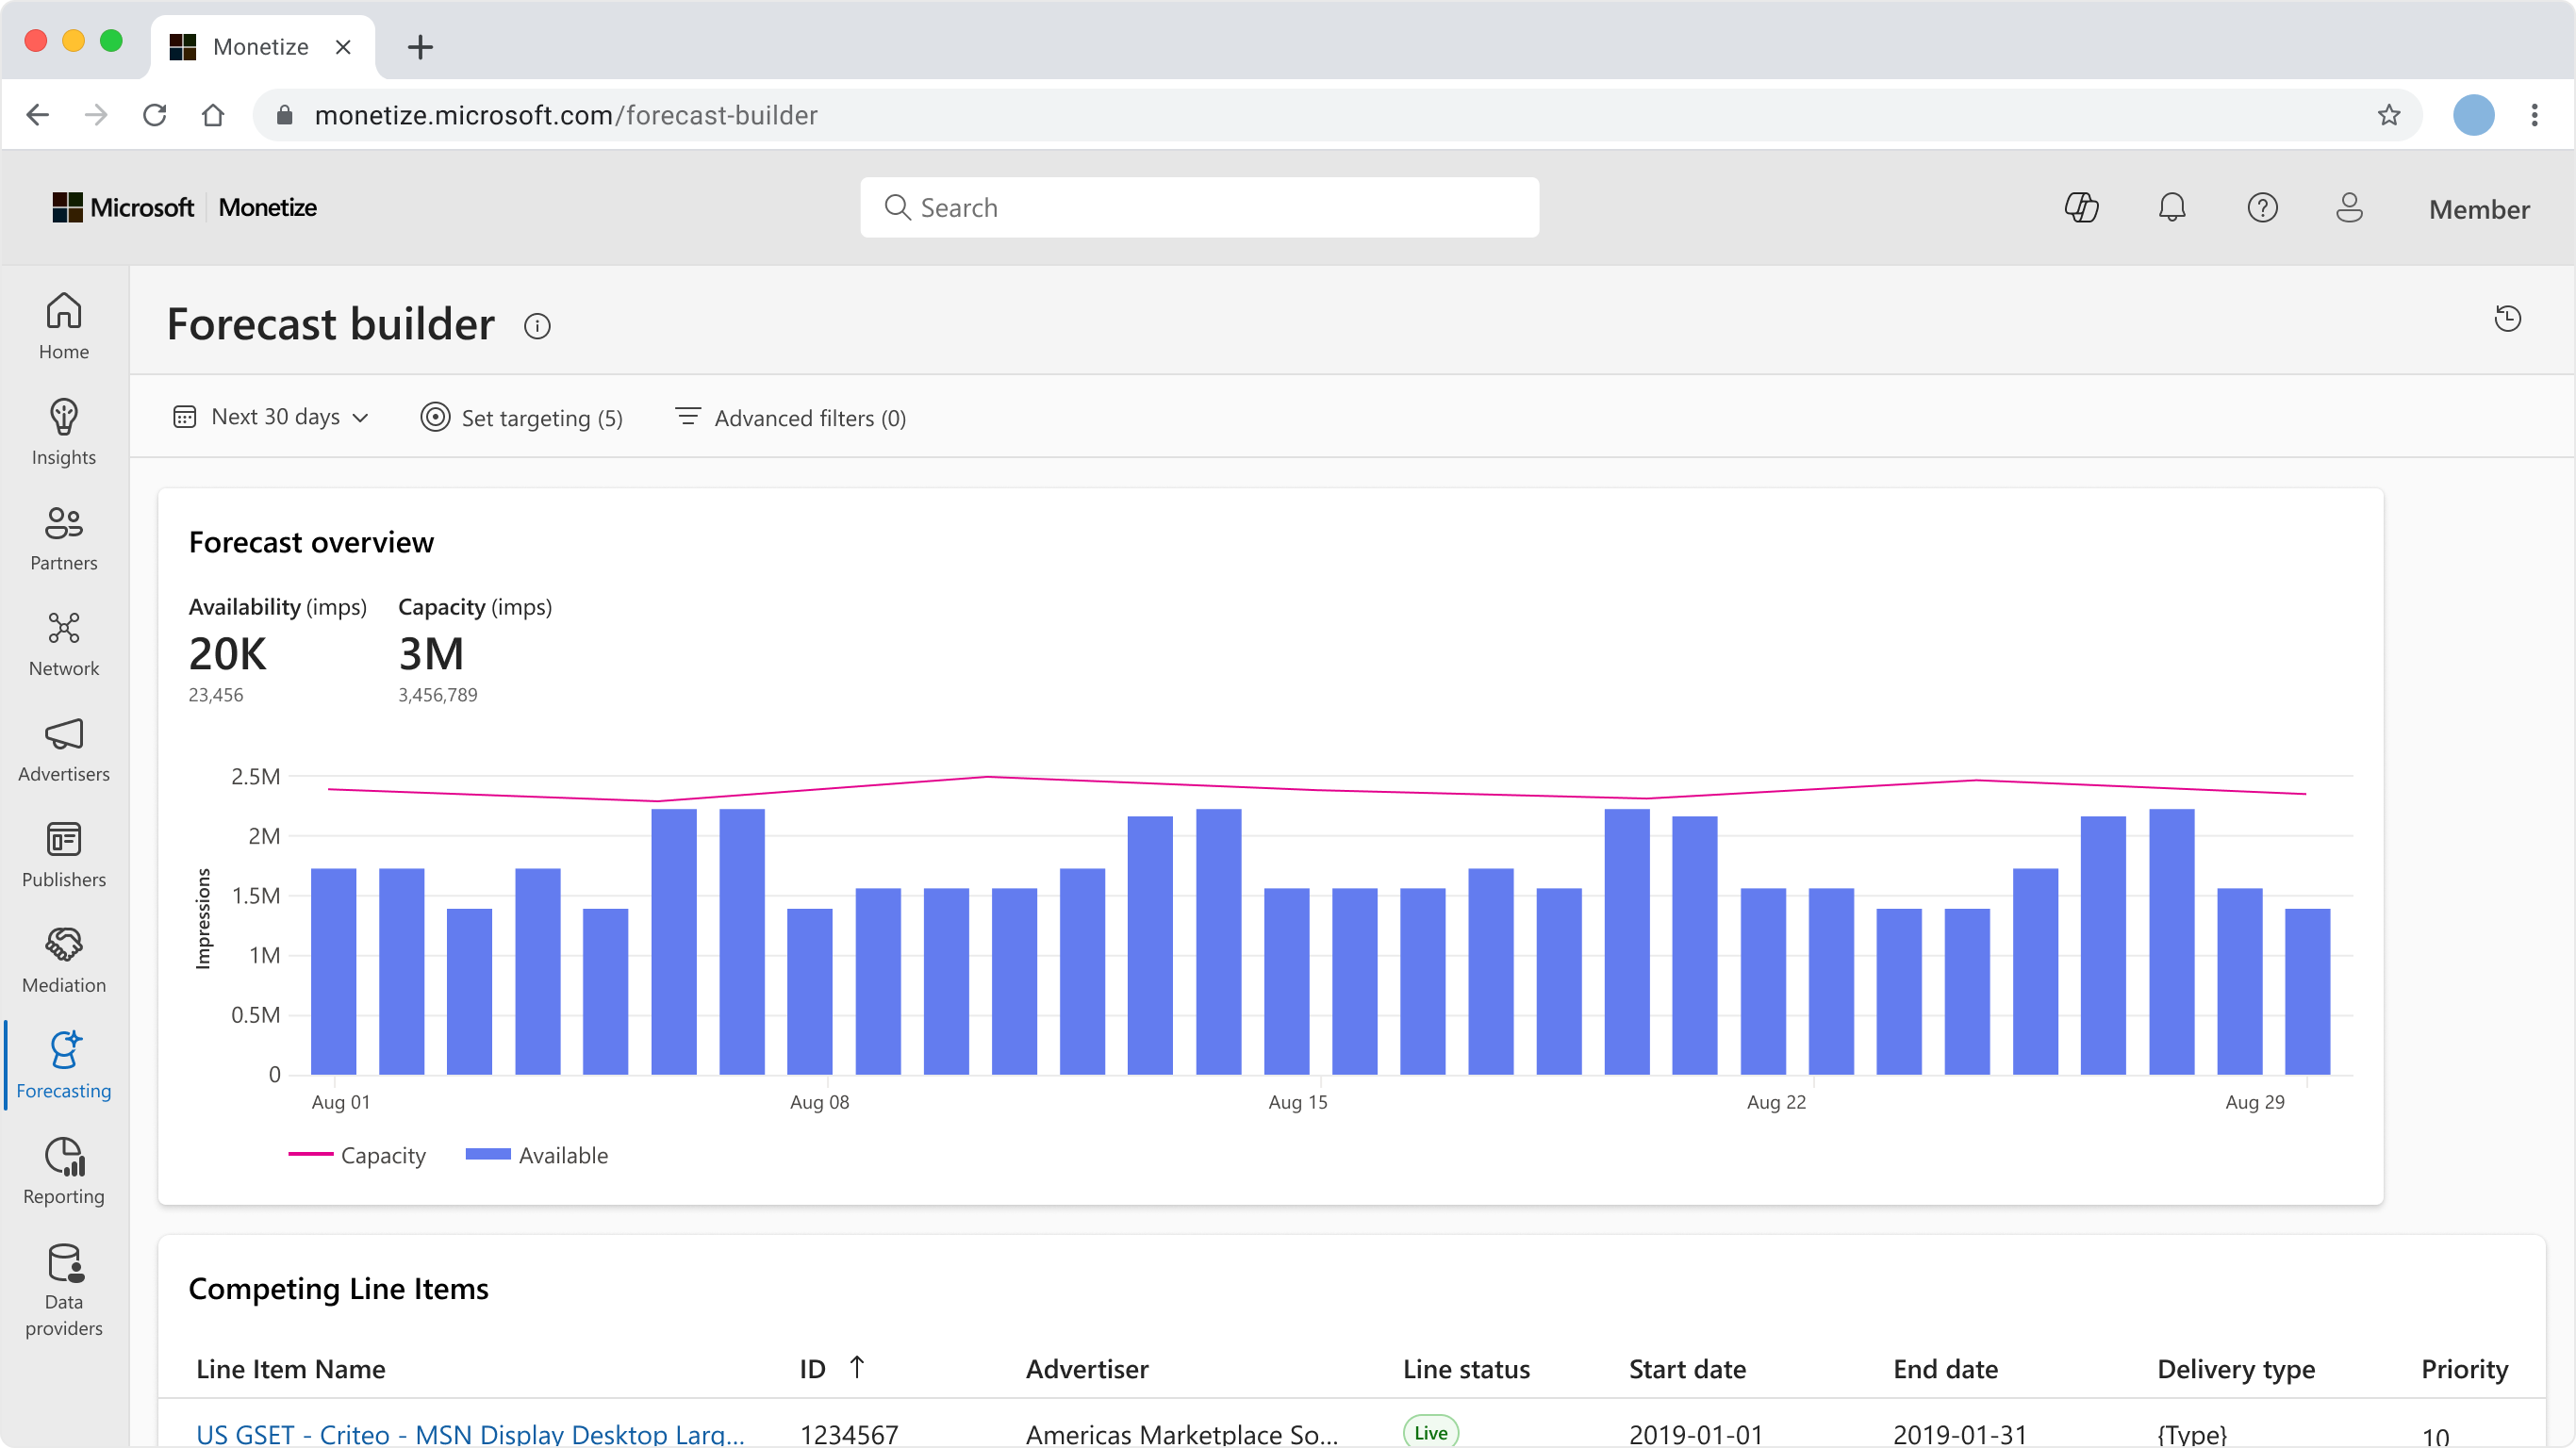Click the user account profile icon
The height and width of the screenshot is (1448, 2576).
click(2349, 208)
